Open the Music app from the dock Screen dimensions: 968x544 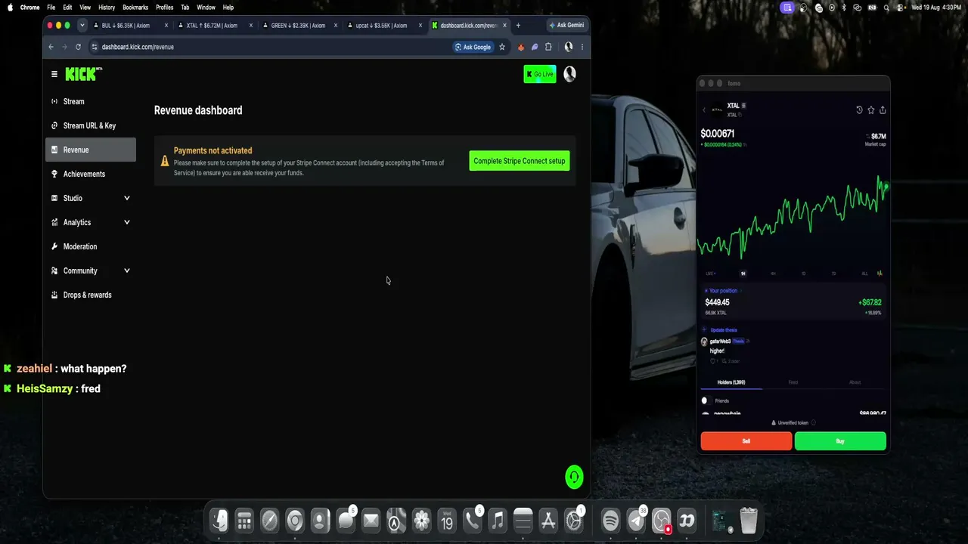click(497, 520)
